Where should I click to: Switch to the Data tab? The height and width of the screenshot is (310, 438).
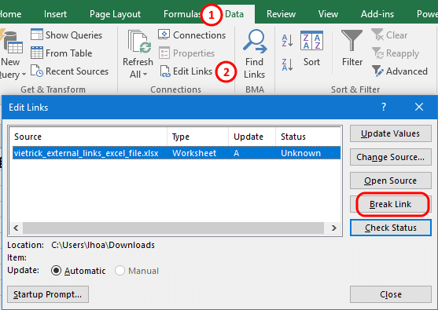234,14
